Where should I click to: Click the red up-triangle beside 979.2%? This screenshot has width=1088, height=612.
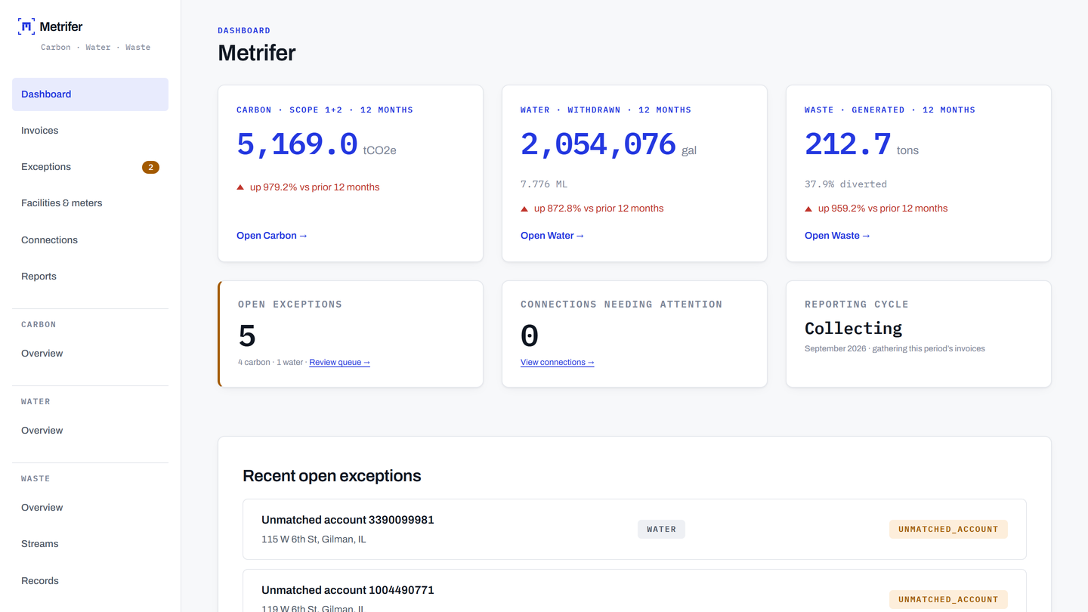tap(240, 187)
